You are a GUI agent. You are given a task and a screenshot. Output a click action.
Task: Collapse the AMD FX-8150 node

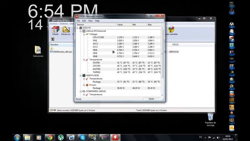(81, 76)
